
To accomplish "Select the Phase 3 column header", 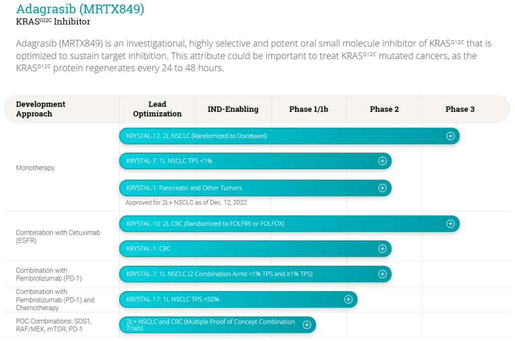I will coord(460,109).
